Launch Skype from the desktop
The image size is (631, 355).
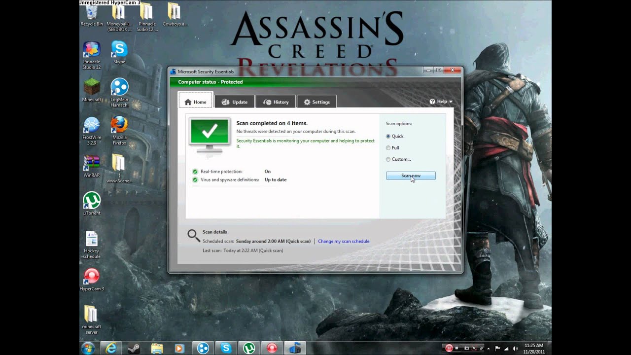point(119,52)
